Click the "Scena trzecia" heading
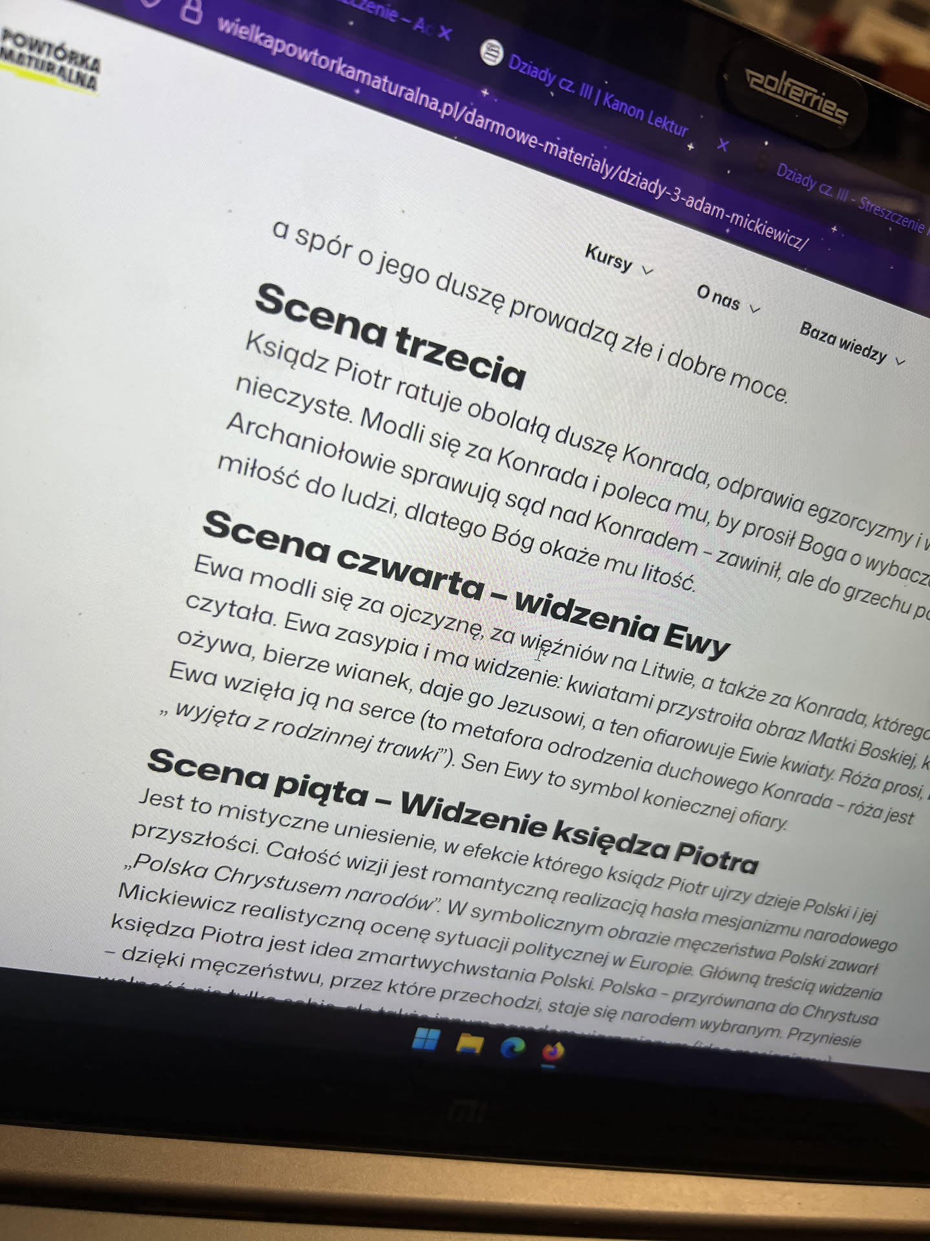930x1241 pixels. point(390,337)
